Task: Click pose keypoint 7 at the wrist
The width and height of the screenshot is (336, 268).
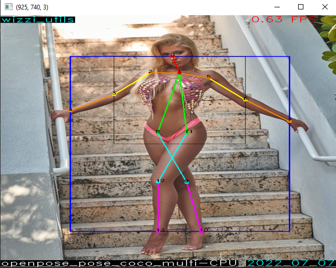Action: [x=289, y=121]
